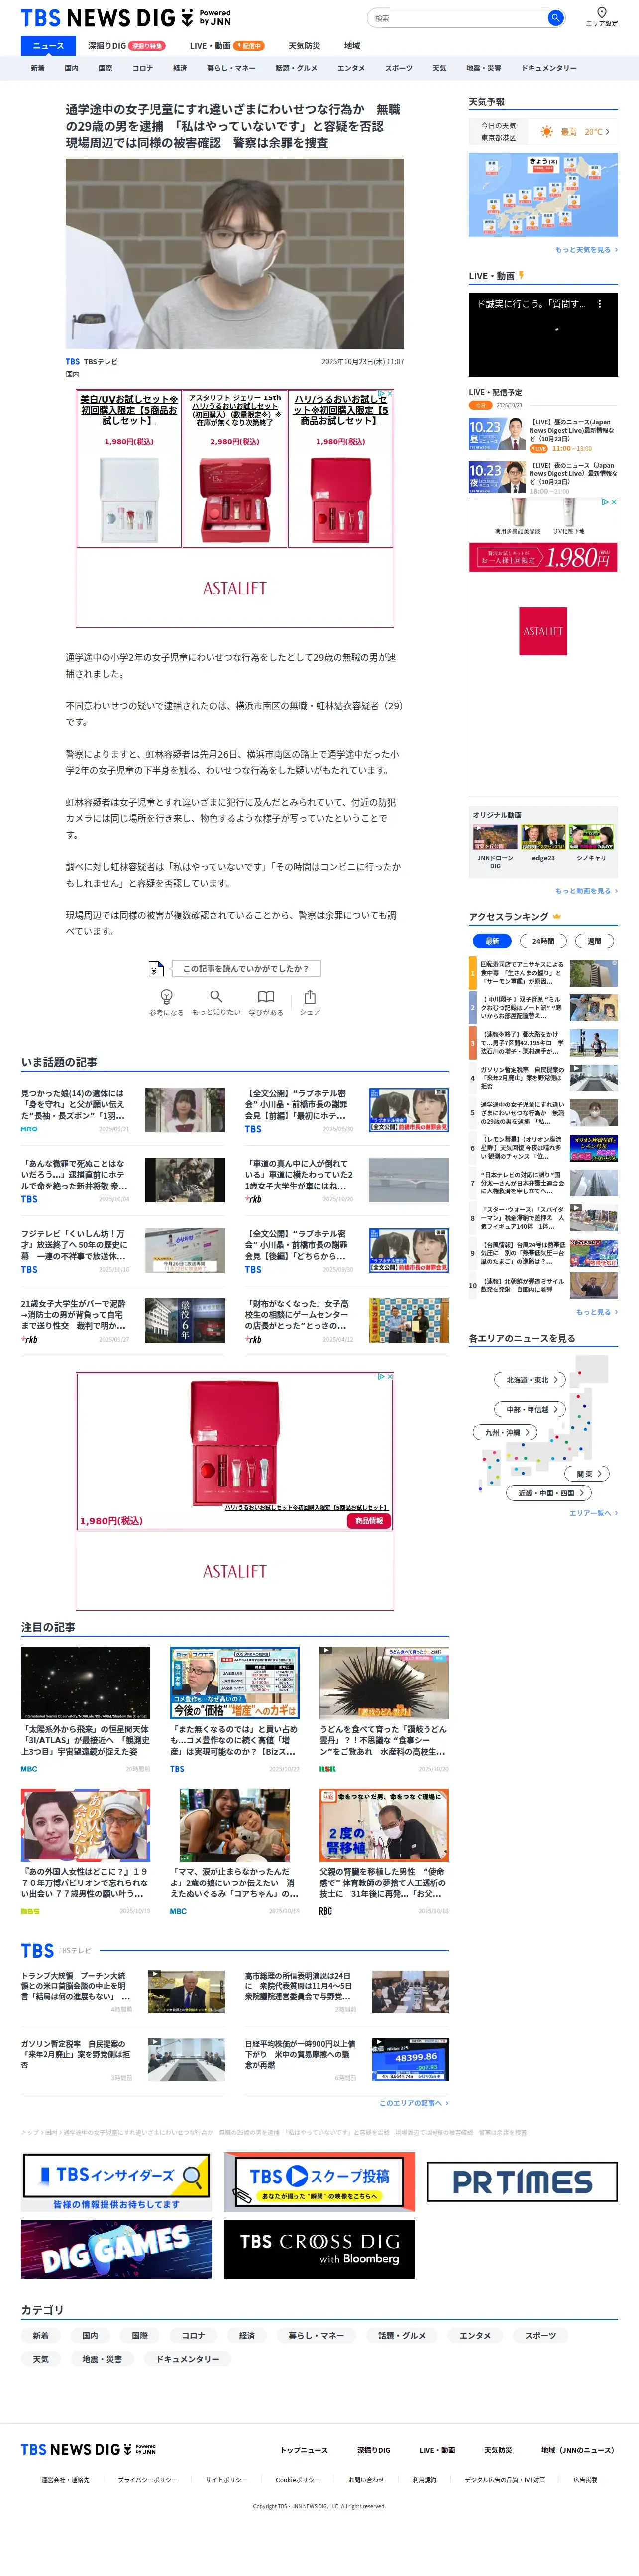Open the エリア設定 location pin icon
Image resolution: width=639 pixels, height=2576 pixels.
tap(602, 13)
